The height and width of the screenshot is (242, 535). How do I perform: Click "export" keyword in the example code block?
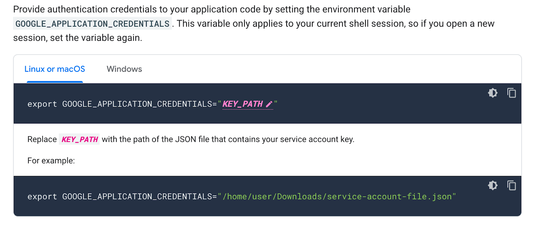[42, 197]
